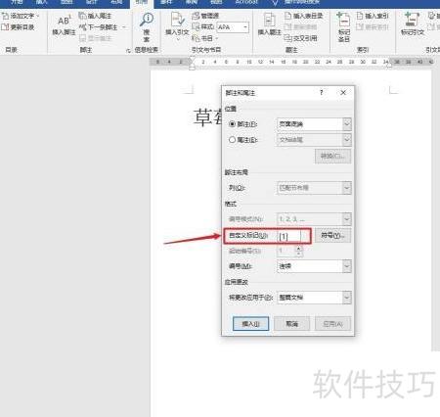Select the Endnotes radio button
This screenshot has width=440, height=417.
click(232, 140)
